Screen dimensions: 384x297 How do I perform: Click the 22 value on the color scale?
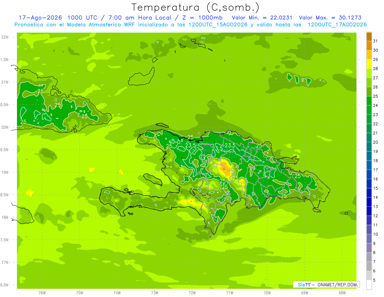point(376,124)
